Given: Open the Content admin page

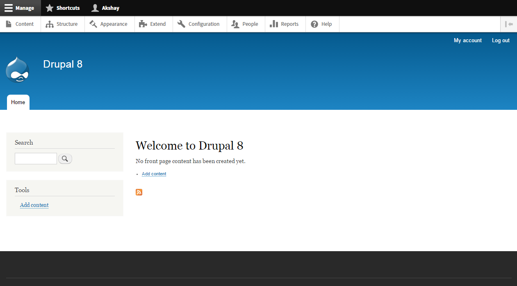Looking at the screenshot, I should (x=20, y=24).
